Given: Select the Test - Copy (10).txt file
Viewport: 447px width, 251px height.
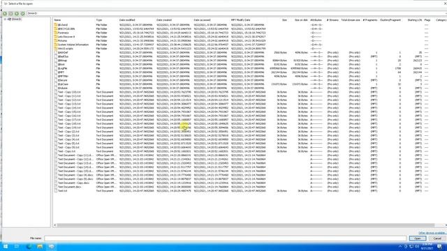Looking at the screenshot, I should point(69,92).
